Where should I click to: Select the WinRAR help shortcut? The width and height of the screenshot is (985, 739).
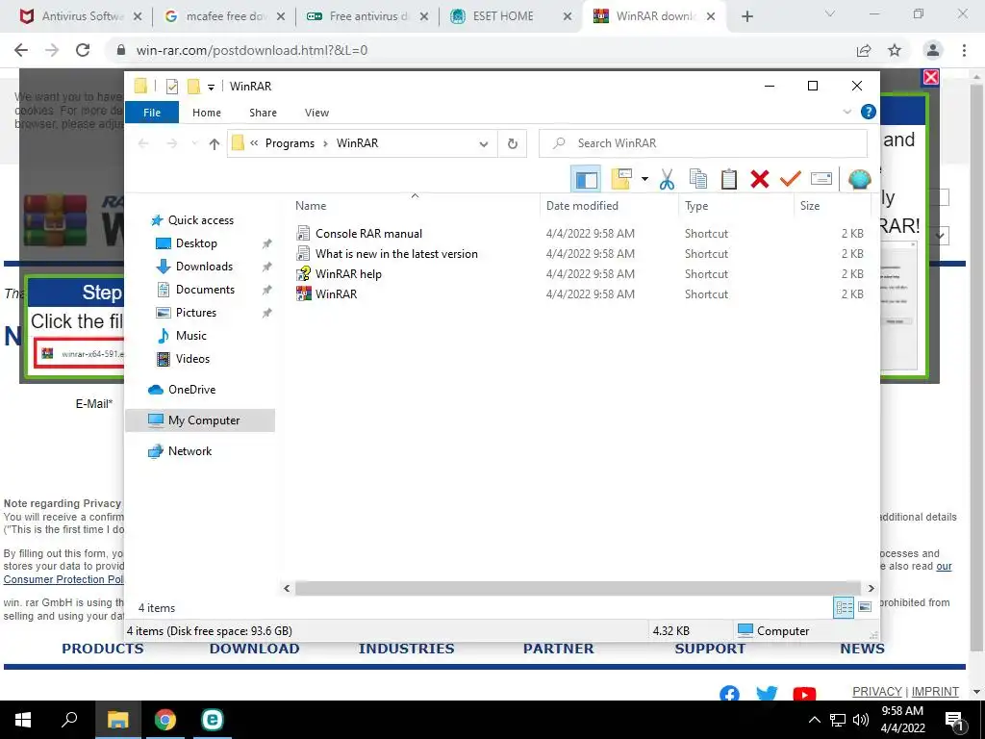click(348, 274)
